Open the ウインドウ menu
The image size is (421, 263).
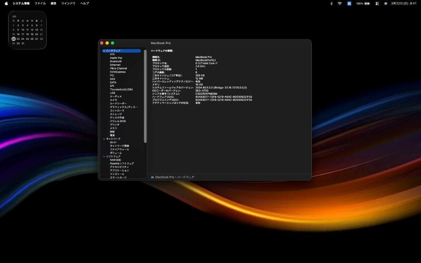68,4
